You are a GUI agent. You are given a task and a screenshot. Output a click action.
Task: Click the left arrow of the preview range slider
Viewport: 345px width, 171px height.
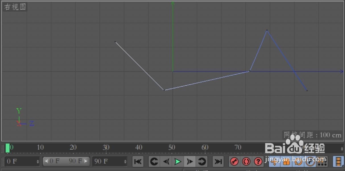[x=47, y=161]
